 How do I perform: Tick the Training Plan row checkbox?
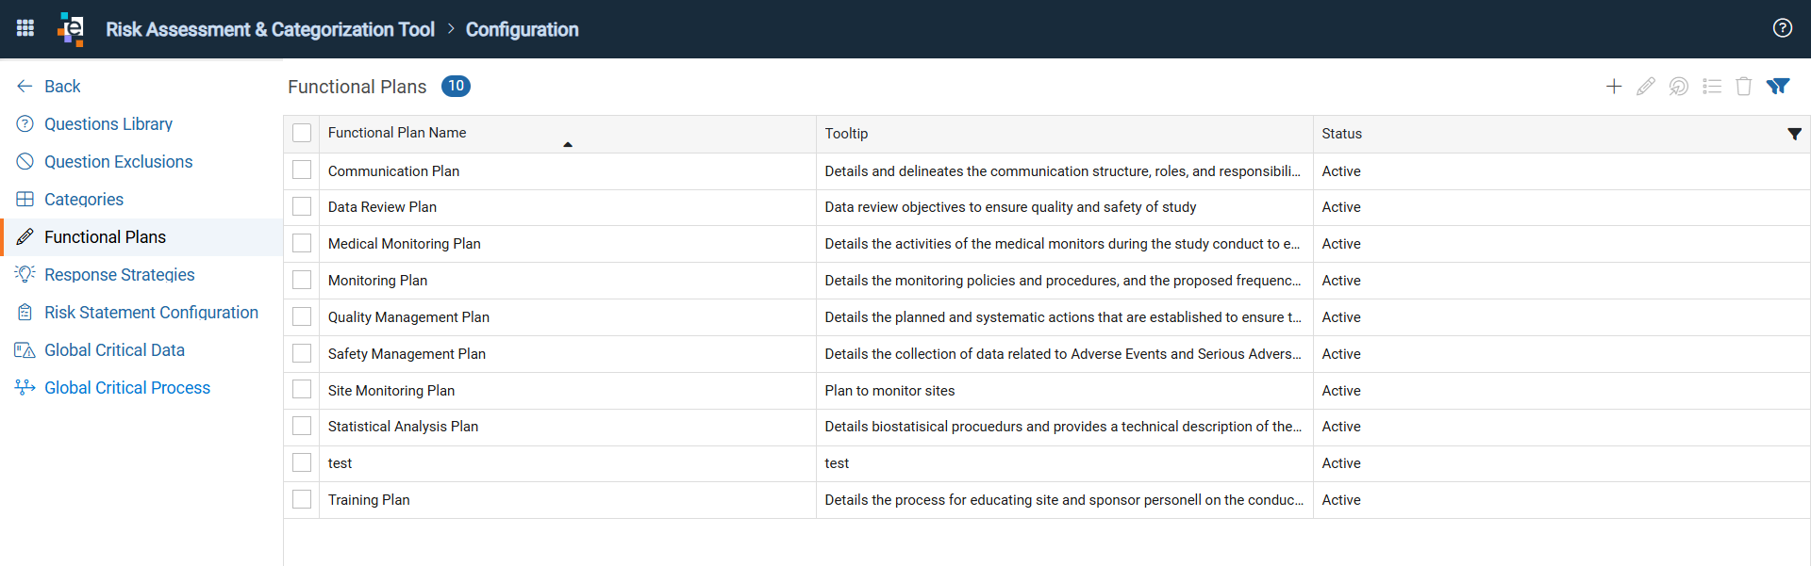coord(302,499)
